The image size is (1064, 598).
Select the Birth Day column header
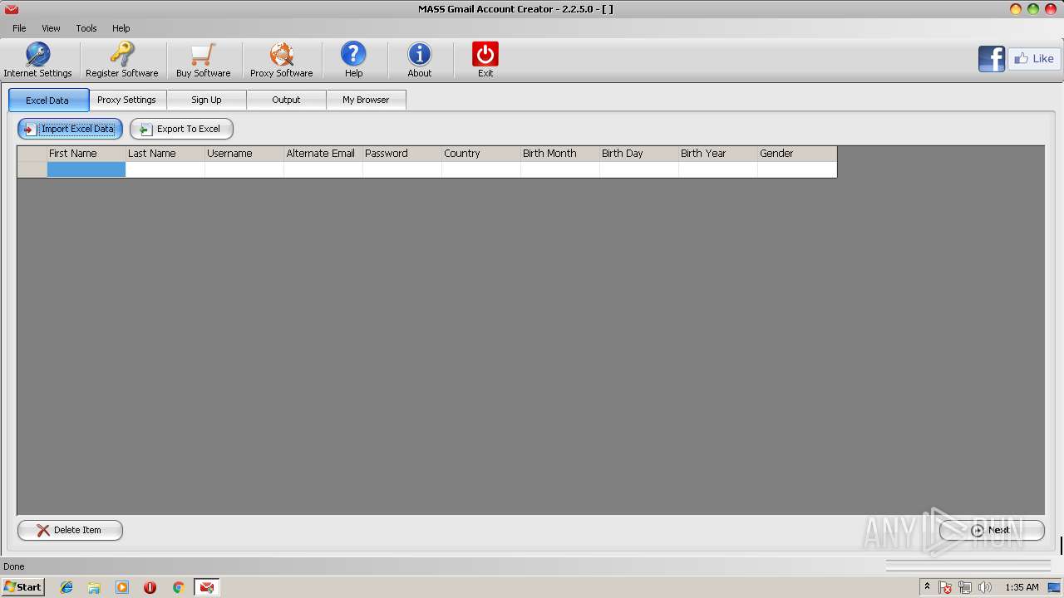(638, 154)
